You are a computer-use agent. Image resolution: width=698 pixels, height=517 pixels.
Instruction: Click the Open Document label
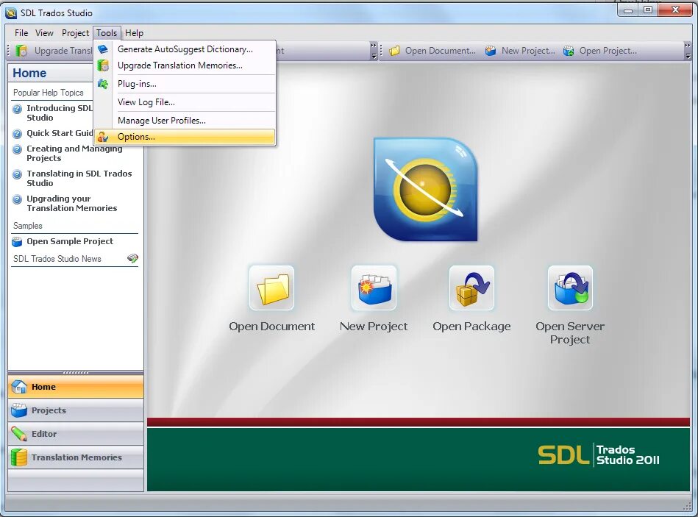(271, 326)
